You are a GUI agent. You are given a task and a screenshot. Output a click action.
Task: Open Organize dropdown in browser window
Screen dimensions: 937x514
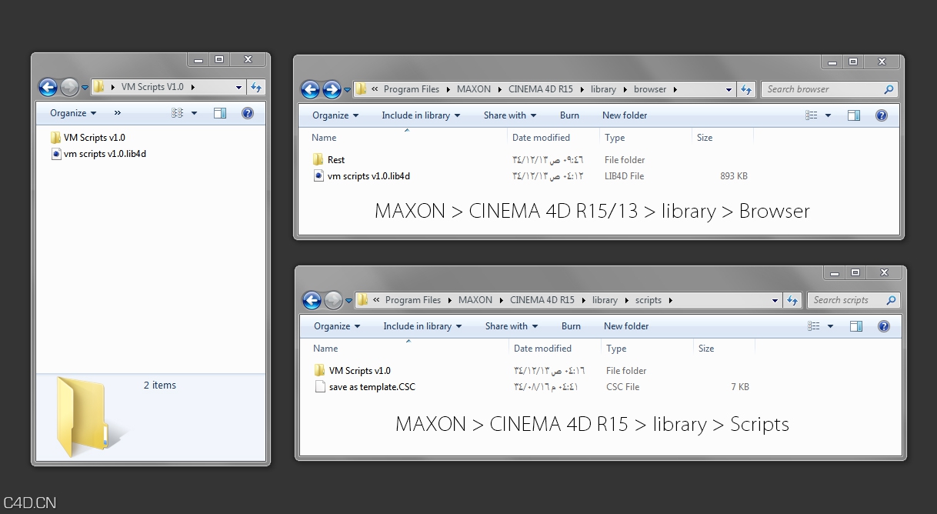click(x=335, y=115)
